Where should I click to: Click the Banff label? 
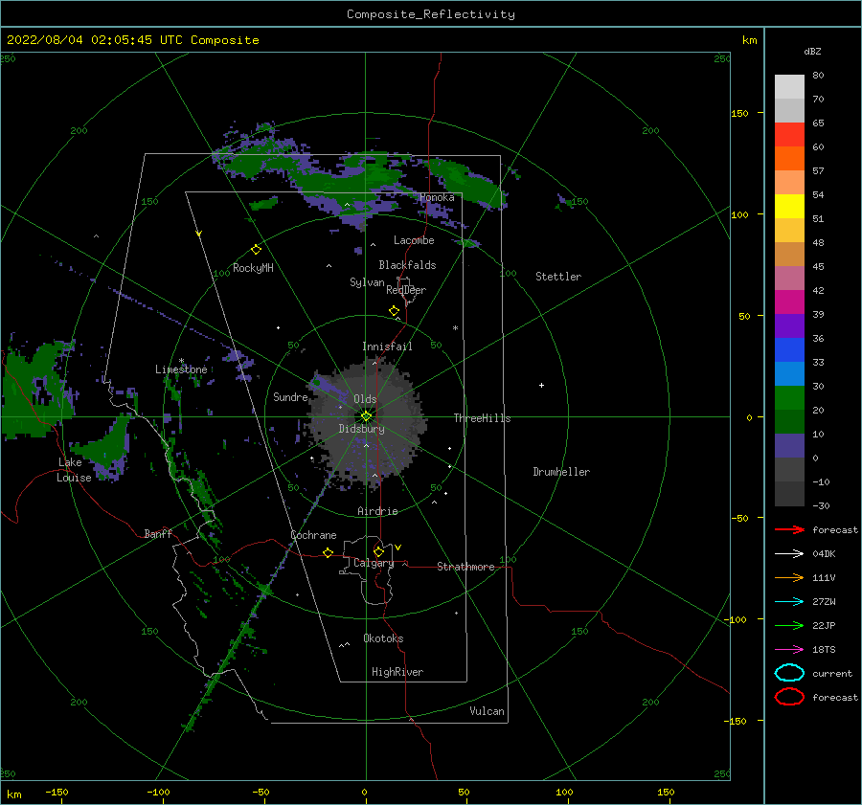[158, 534]
